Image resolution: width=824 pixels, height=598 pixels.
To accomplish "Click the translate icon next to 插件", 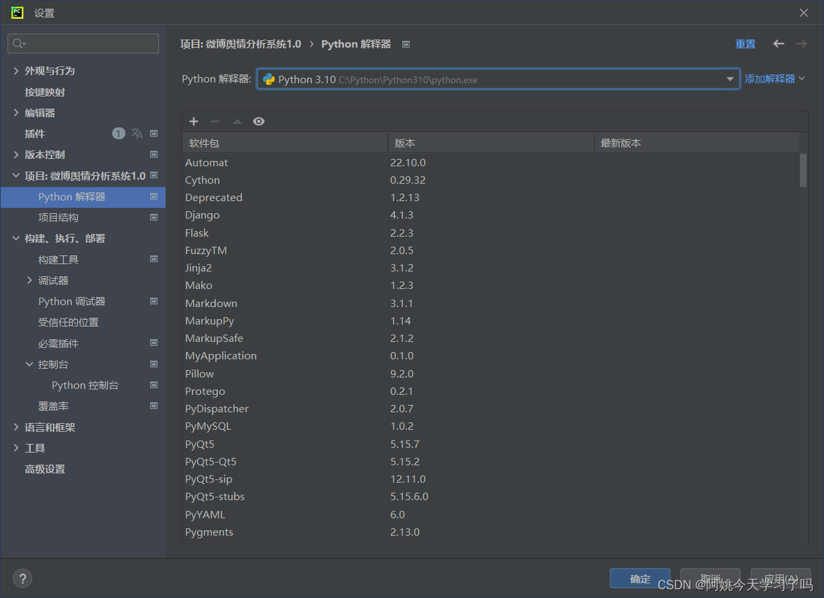I will (x=137, y=133).
